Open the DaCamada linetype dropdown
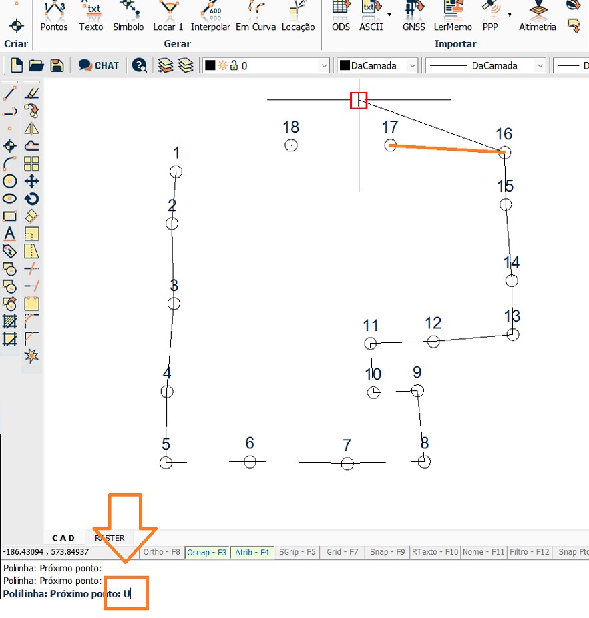 coord(485,65)
